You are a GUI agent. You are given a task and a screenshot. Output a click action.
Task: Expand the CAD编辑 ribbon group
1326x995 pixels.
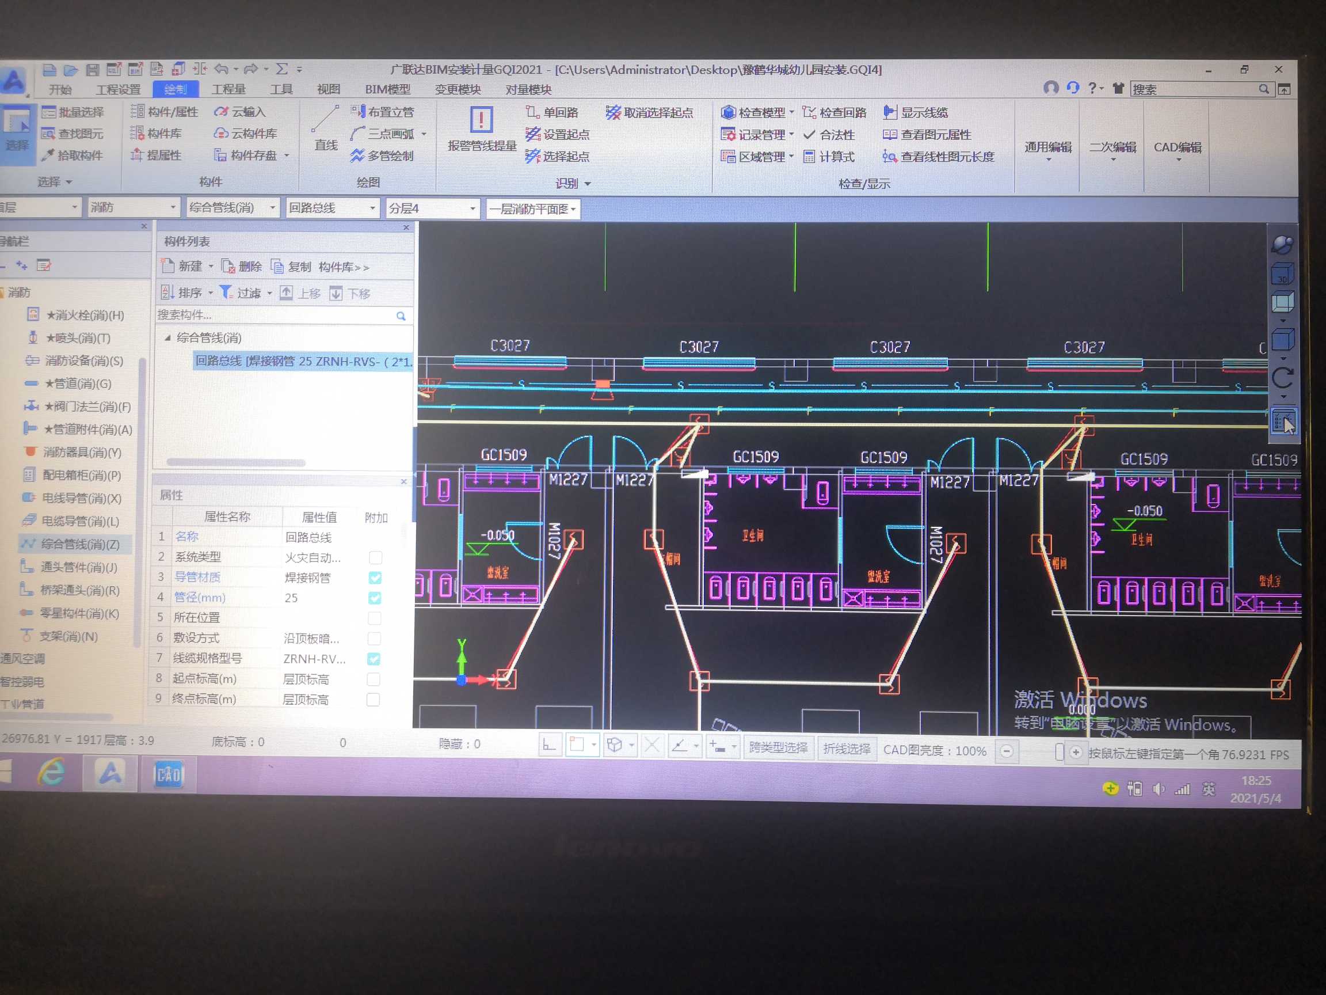pyautogui.click(x=1178, y=150)
